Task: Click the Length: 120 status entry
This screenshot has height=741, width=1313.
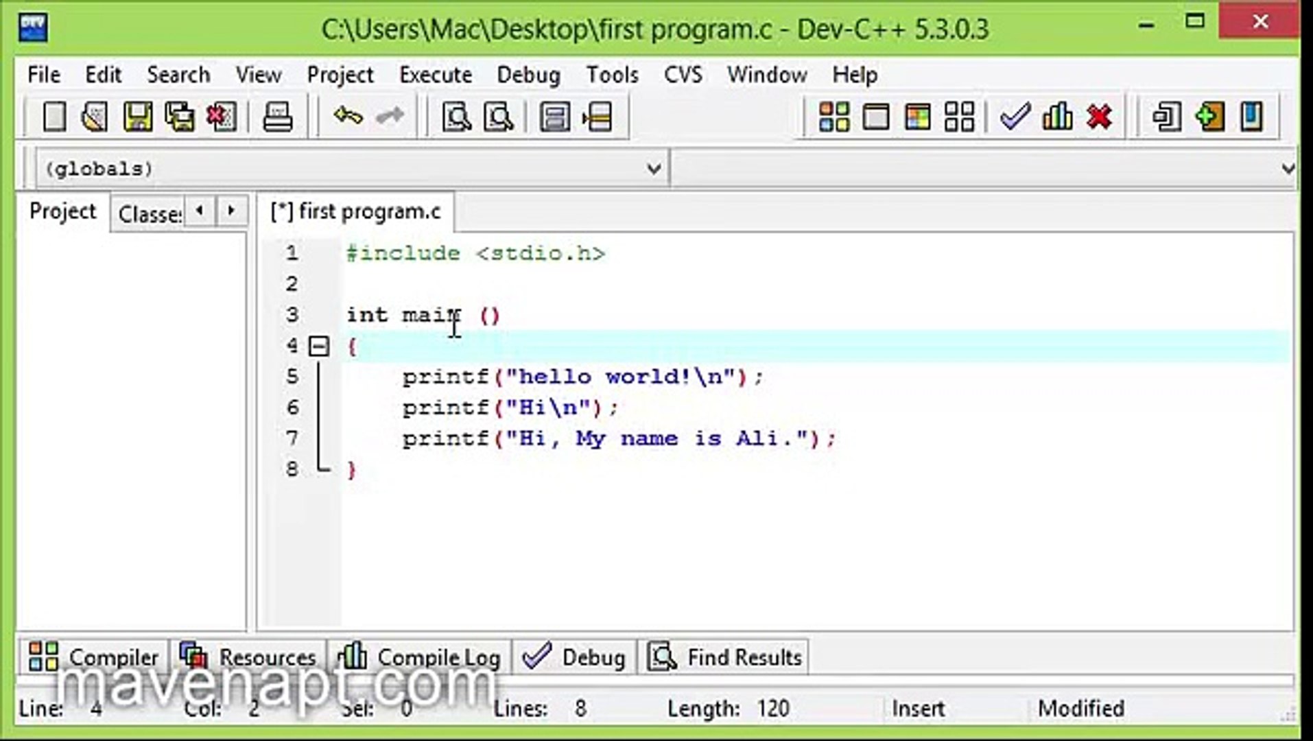Action: coord(729,708)
